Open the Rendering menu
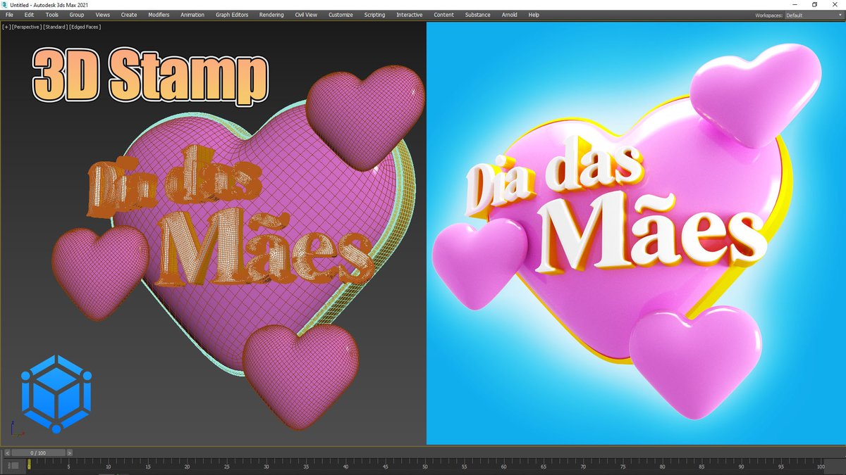 271,15
